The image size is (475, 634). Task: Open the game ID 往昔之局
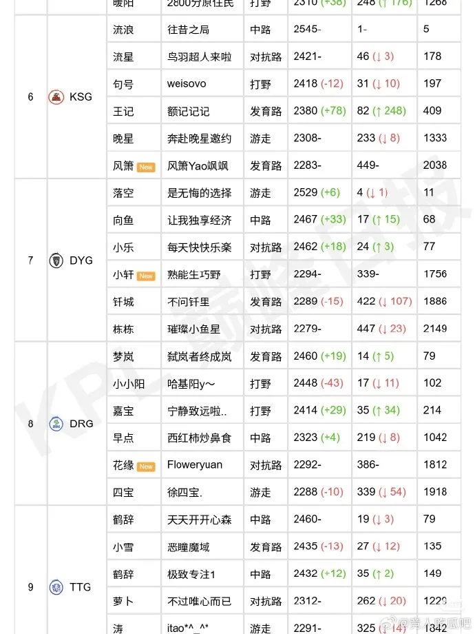188,30
